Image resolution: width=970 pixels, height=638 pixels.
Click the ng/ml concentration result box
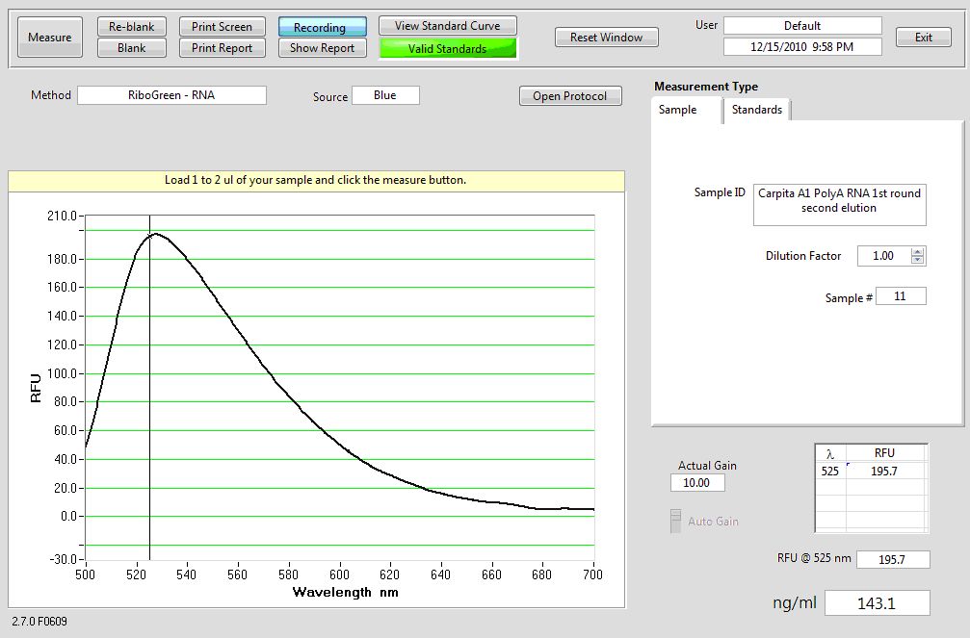(x=878, y=602)
